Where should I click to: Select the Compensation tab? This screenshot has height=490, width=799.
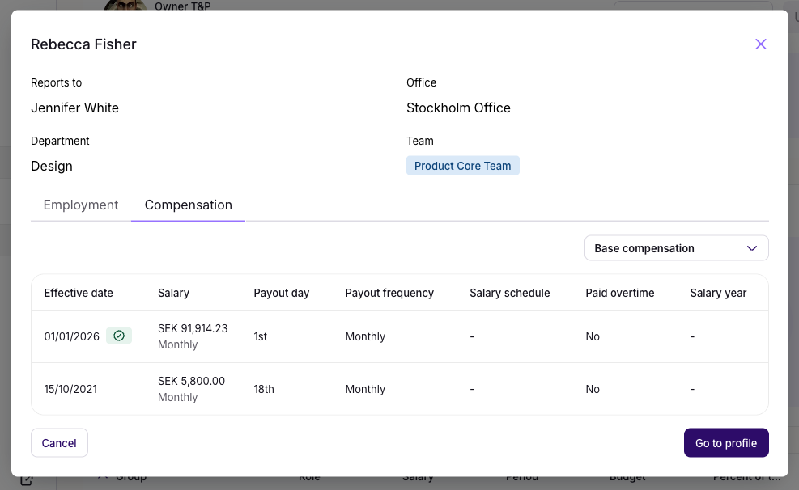pyautogui.click(x=188, y=205)
